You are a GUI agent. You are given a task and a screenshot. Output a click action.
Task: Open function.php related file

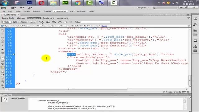34,18
